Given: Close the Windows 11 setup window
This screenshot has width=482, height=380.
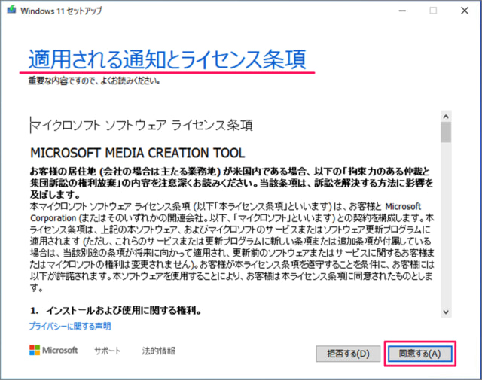Looking at the screenshot, I should pyautogui.click(x=465, y=11).
